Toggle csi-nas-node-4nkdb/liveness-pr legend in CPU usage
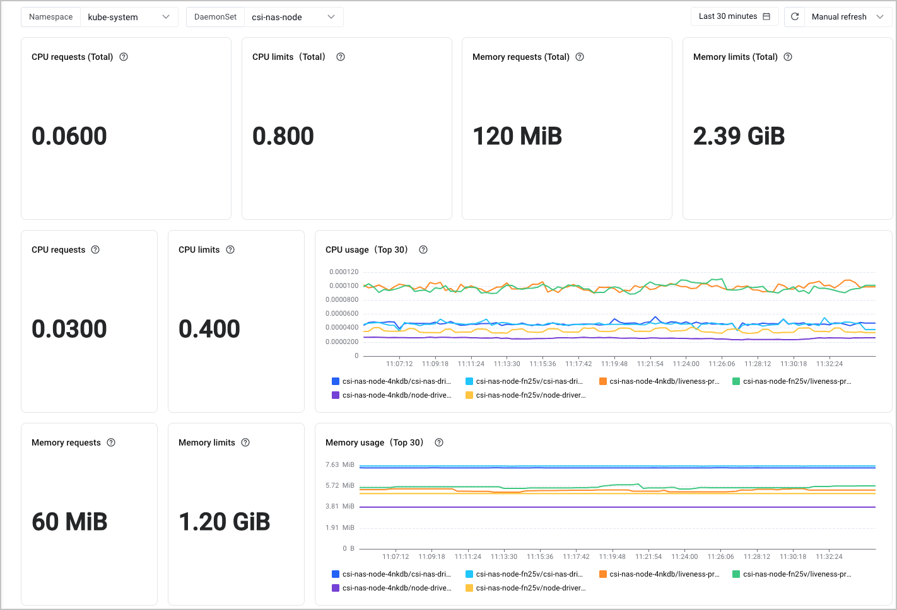 [x=659, y=381]
